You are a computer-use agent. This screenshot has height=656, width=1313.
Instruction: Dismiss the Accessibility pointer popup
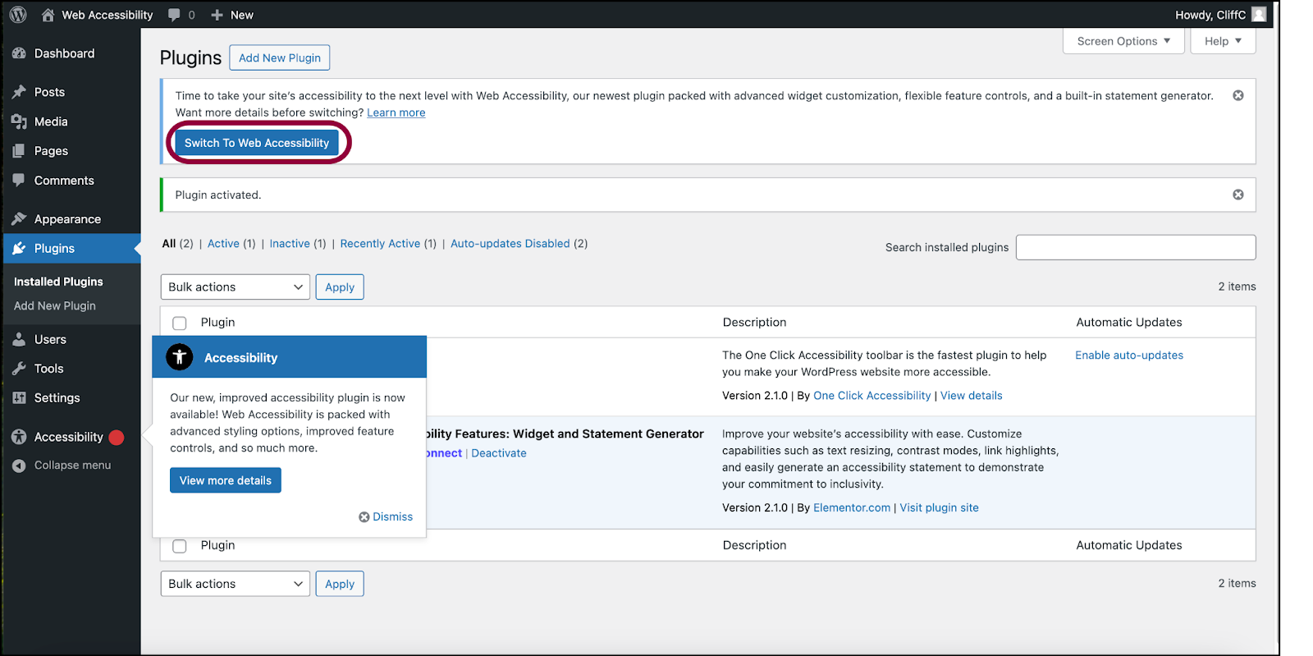pyautogui.click(x=386, y=516)
